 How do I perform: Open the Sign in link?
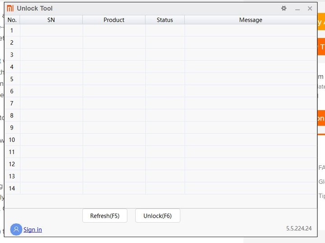click(32, 229)
